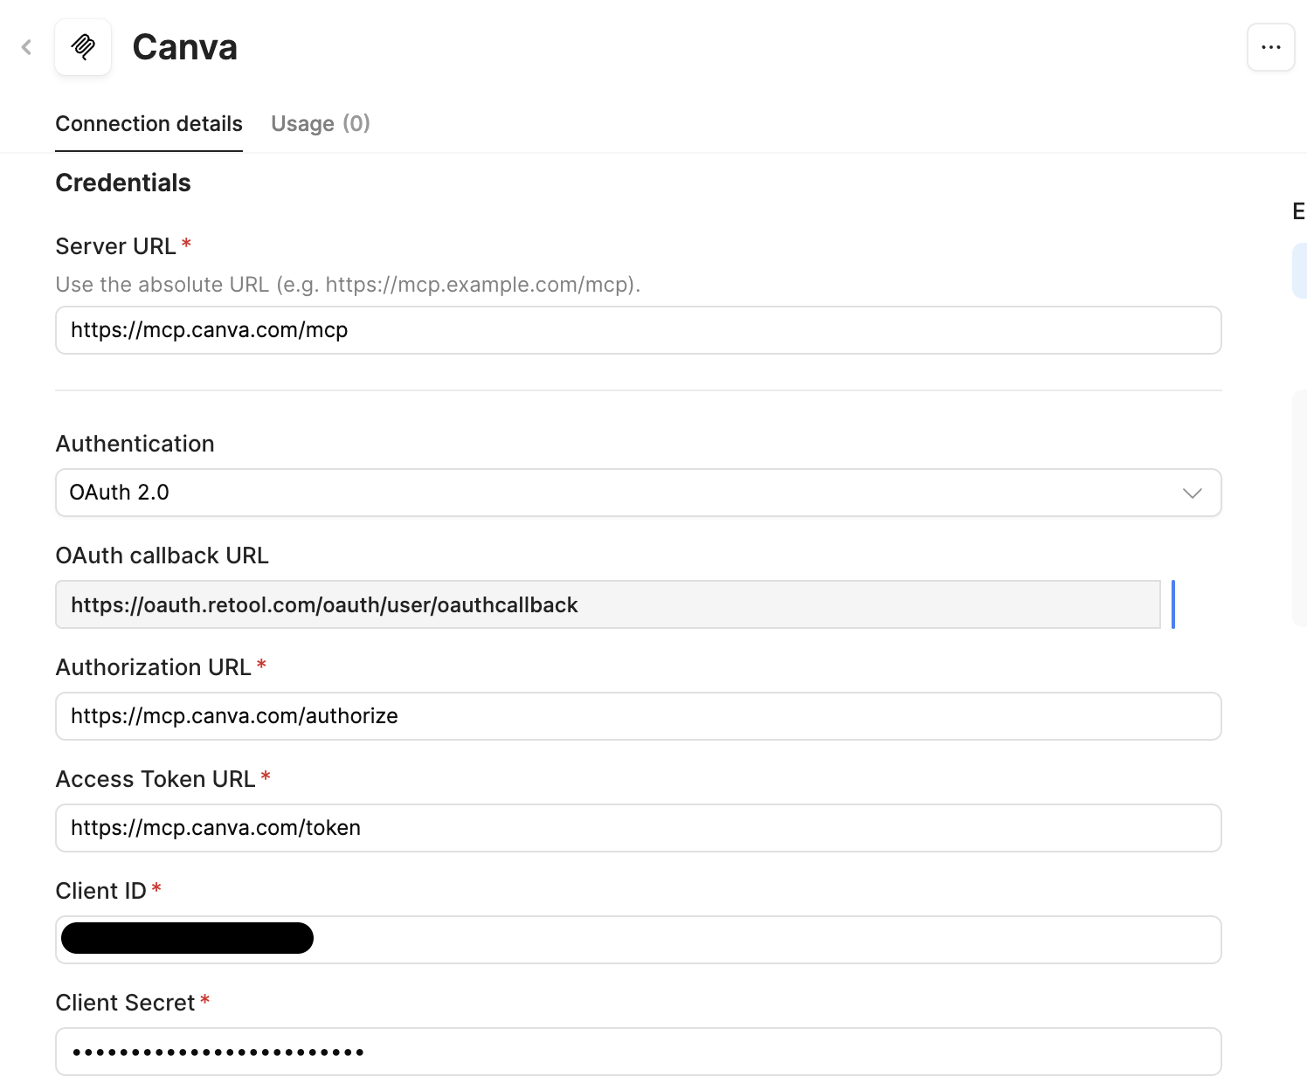Click the blue bar beside the callback URL
Image resolution: width=1307 pixels, height=1090 pixels.
point(1172,604)
